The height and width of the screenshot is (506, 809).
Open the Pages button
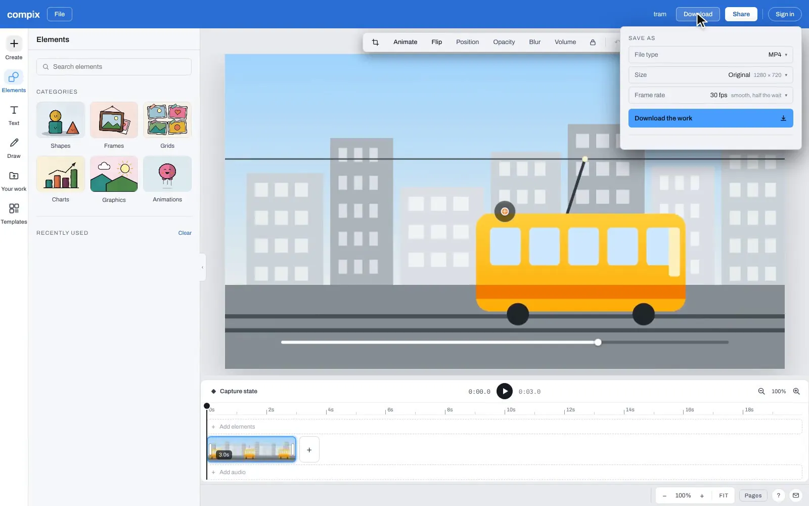pyautogui.click(x=753, y=496)
